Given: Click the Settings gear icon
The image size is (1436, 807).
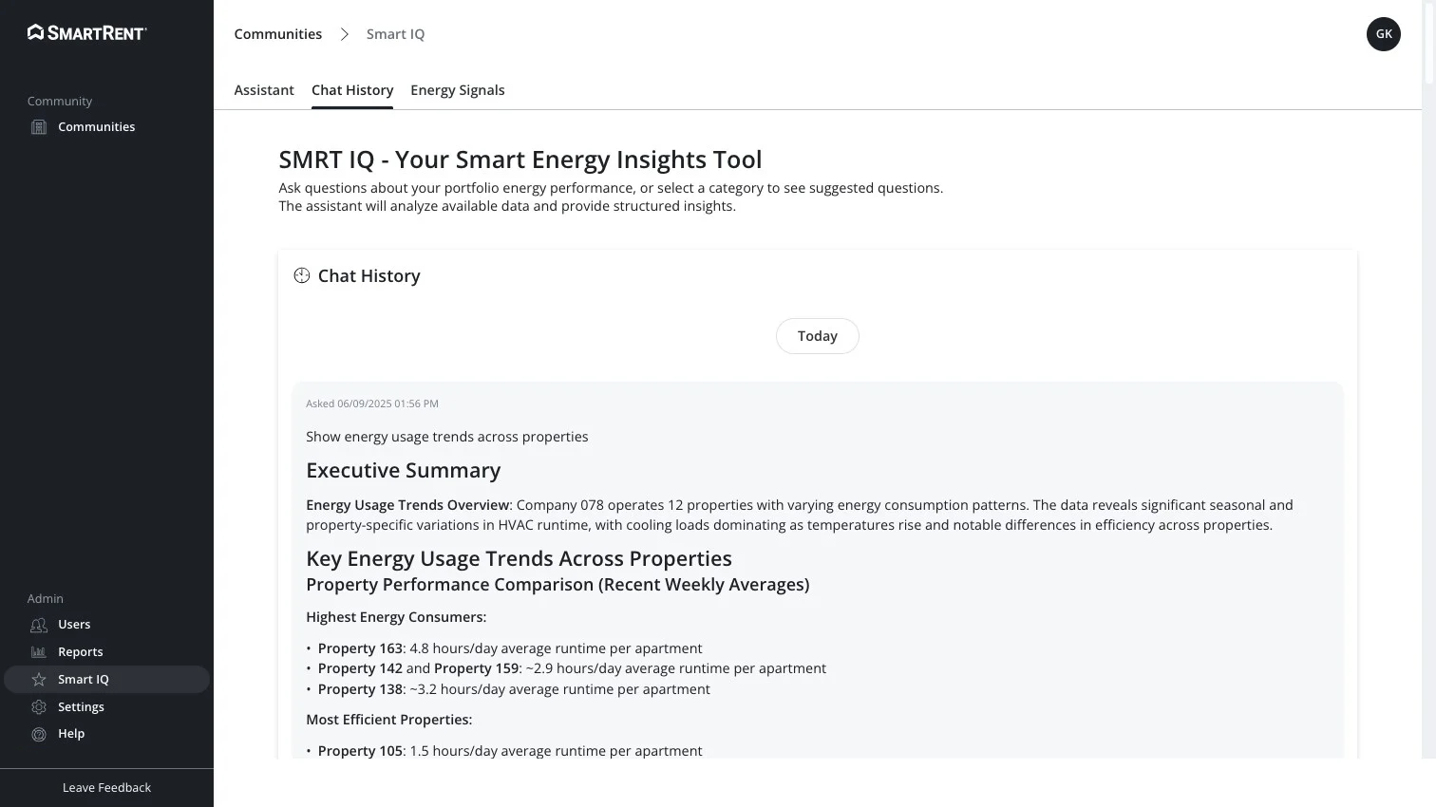Looking at the screenshot, I should (x=39, y=707).
